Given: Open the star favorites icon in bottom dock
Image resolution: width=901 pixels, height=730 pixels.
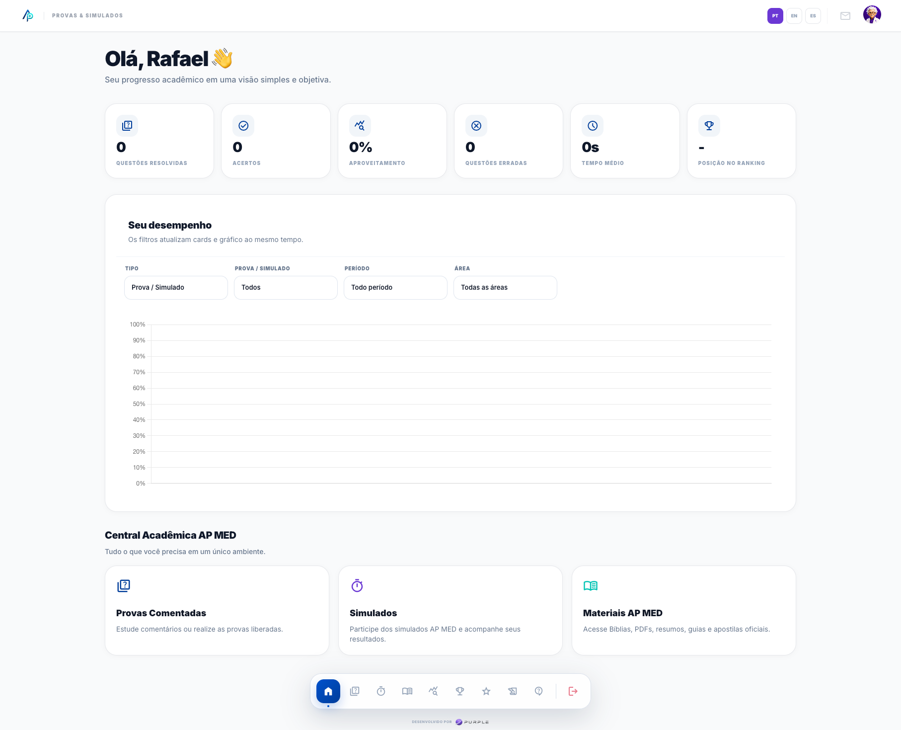Looking at the screenshot, I should click(x=486, y=691).
